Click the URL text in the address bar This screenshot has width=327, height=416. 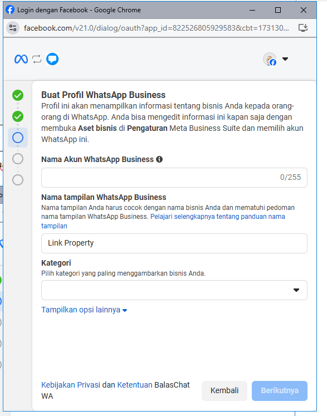click(156, 28)
